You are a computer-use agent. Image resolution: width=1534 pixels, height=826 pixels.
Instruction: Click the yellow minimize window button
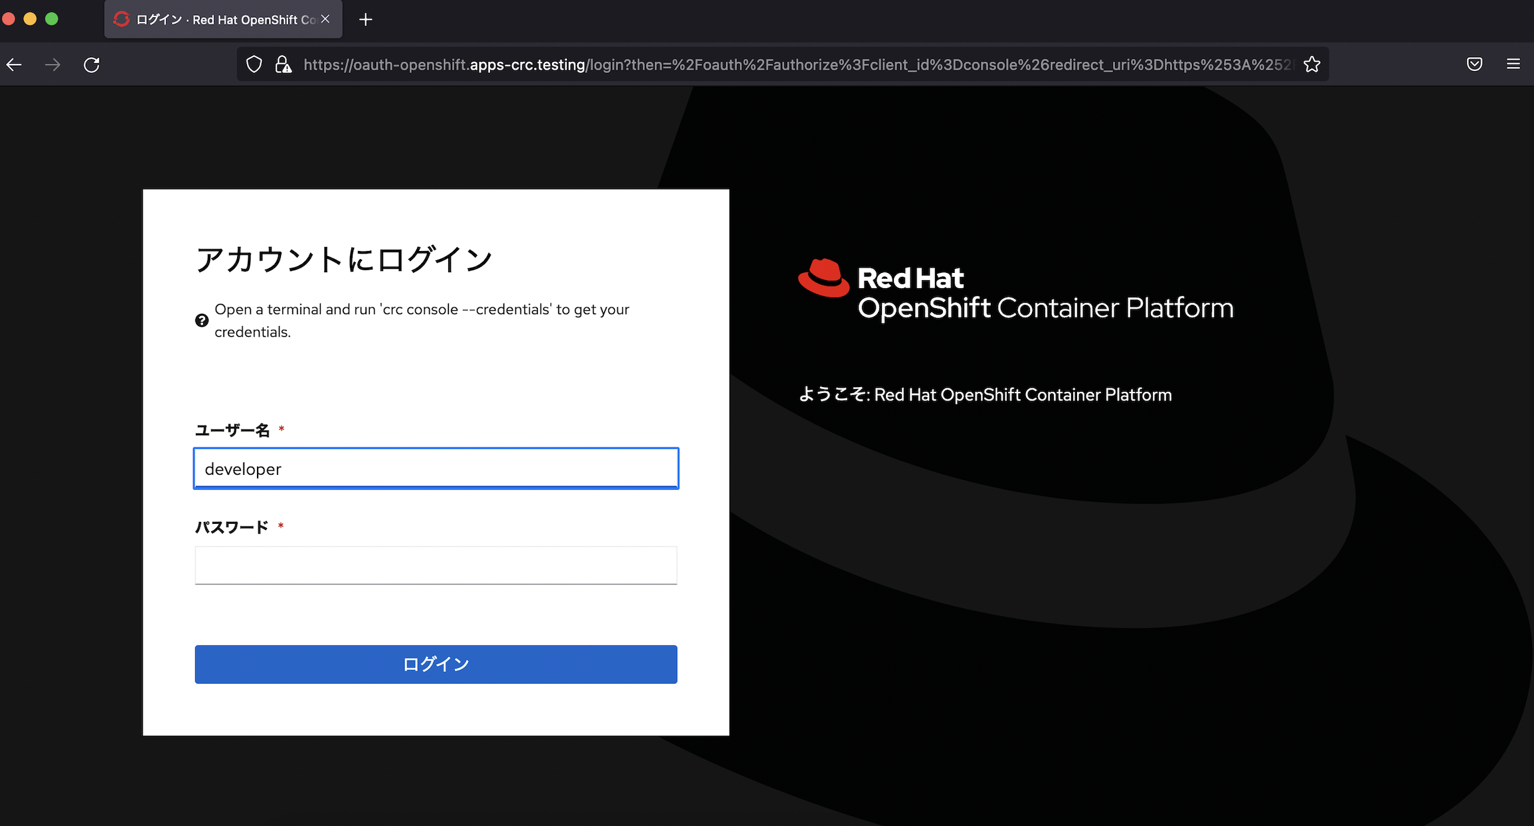[30, 19]
